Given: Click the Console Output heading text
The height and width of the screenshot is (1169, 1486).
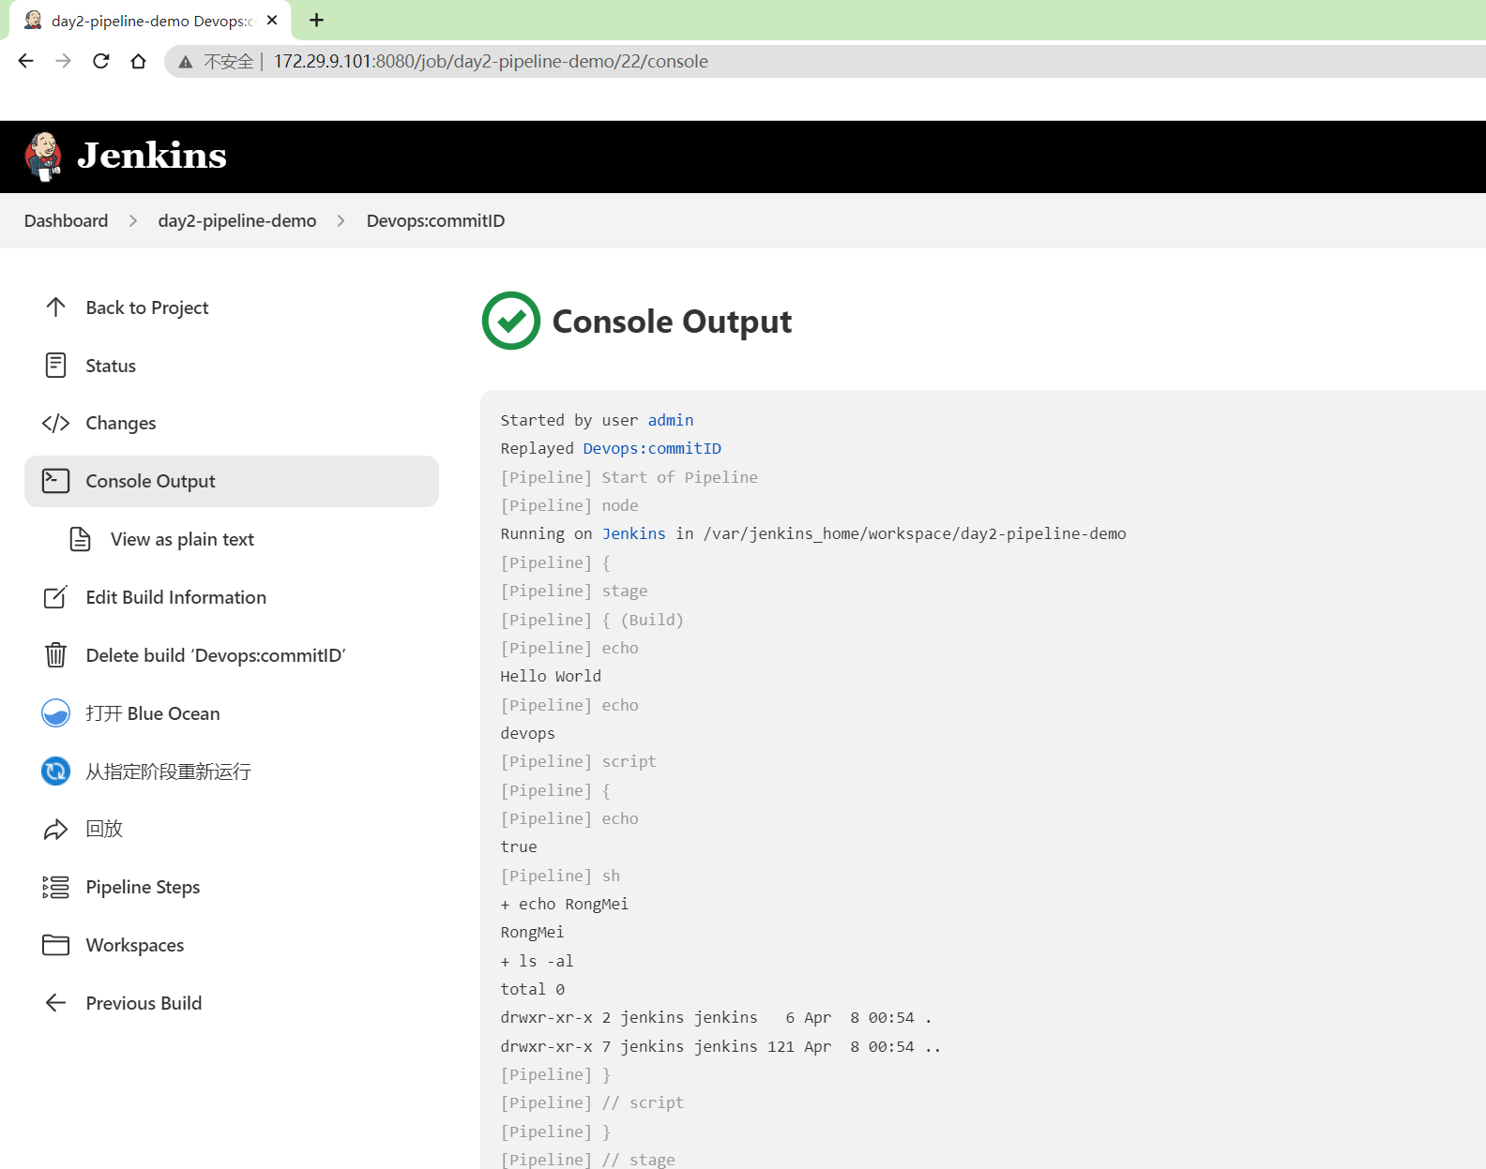Looking at the screenshot, I should (672, 322).
